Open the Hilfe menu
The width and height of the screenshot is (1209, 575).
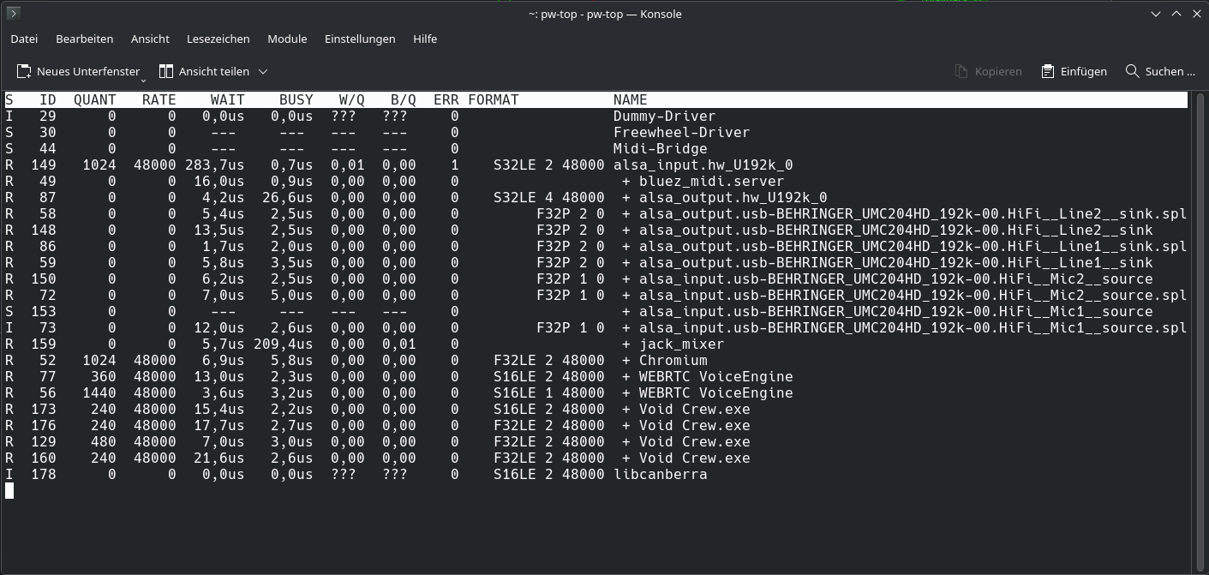(425, 39)
